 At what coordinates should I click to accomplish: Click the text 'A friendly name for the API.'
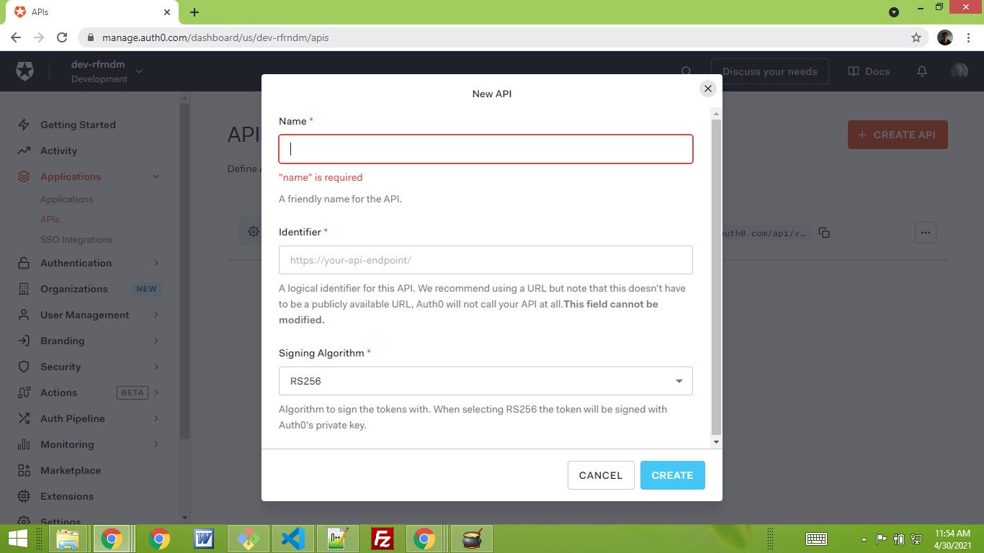pos(340,199)
